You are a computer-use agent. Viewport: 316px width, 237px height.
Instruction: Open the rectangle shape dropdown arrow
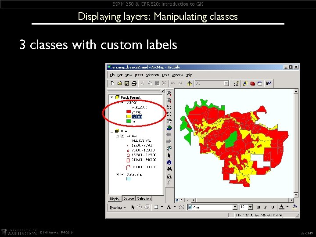pyautogui.click(x=162, y=207)
